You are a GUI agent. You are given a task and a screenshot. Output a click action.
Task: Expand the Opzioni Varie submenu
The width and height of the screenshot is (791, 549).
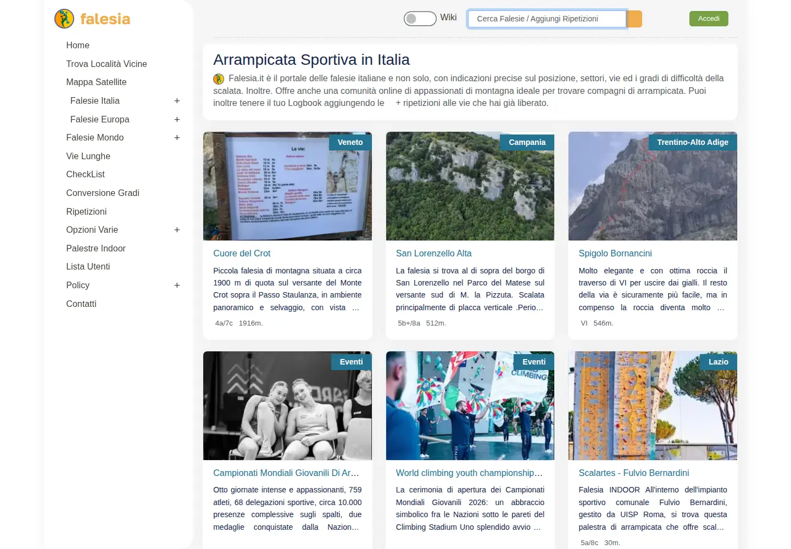tap(177, 230)
